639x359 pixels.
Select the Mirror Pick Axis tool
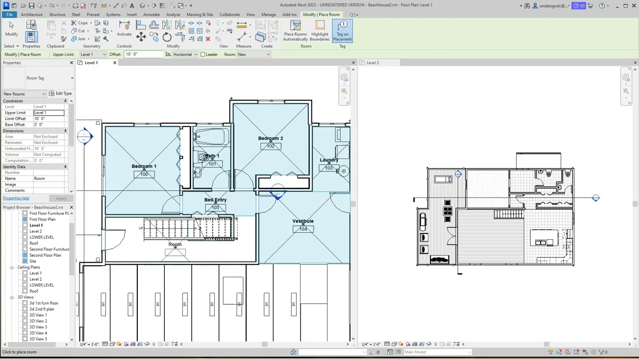(x=166, y=25)
